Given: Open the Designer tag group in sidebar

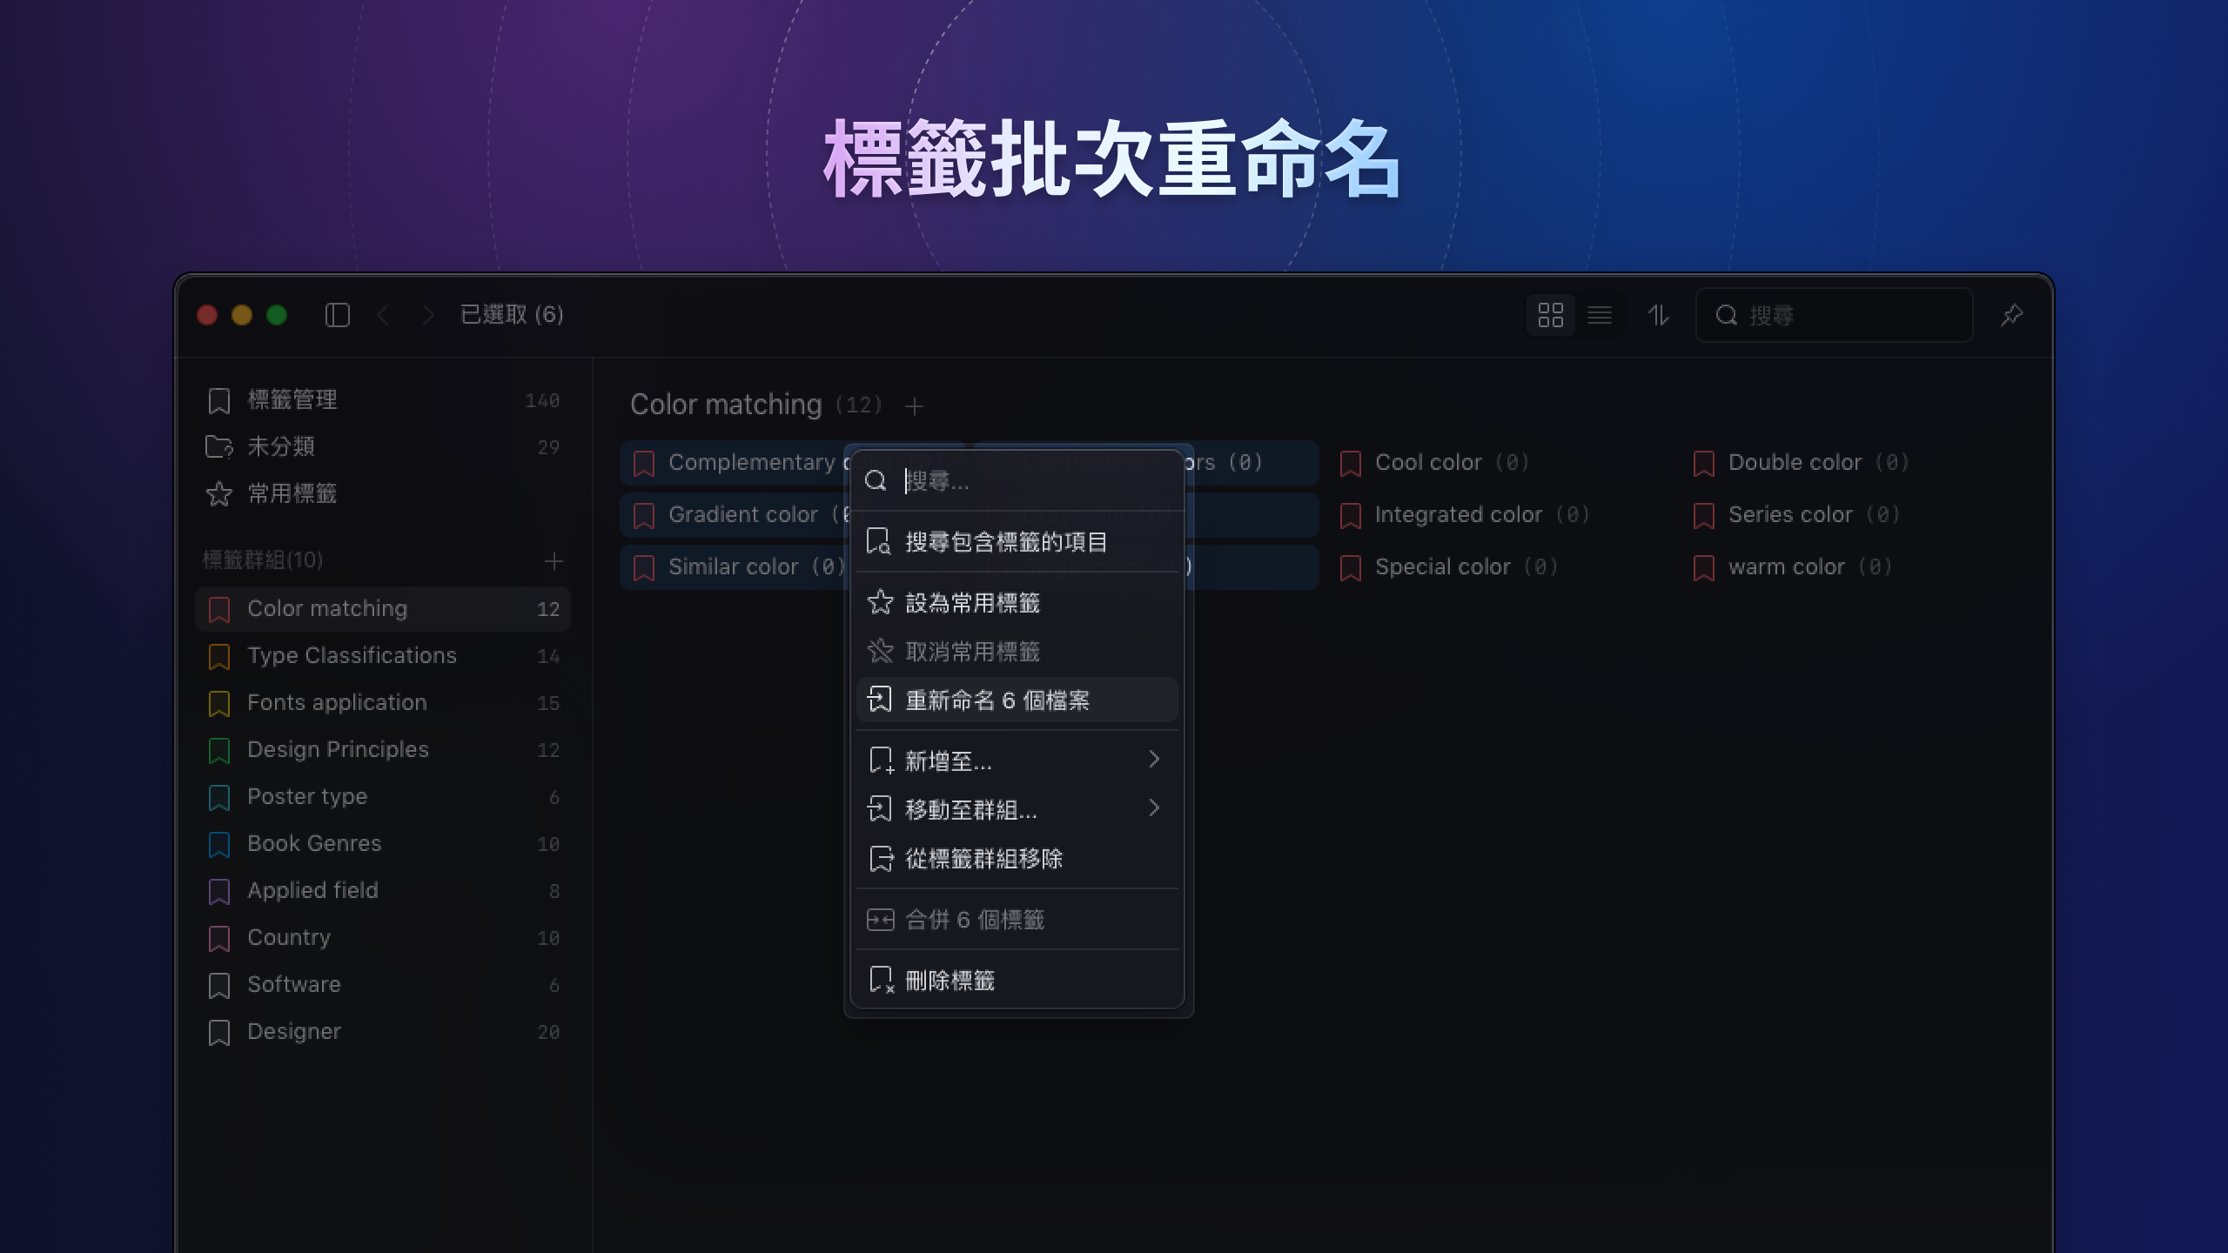Looking at the screenshot, I should 294,1031.
